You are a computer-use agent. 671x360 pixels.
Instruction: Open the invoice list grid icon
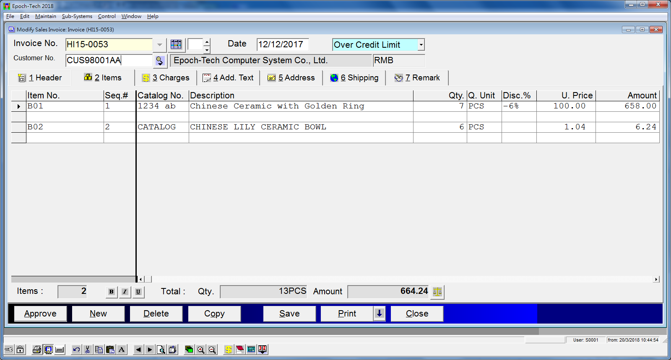176,44
